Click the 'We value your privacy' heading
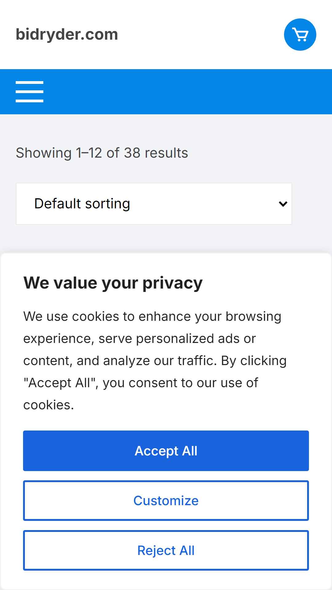 click(x=113, y=283)
